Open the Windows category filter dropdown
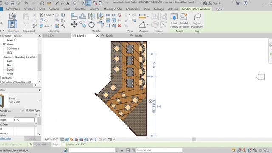 pyautogui.click(x=23, y=110)
